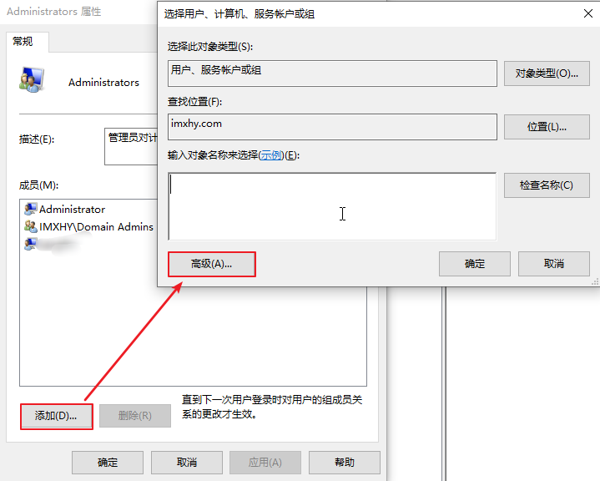The image size is (600, 481).
Task: Close the select users dialog with X
Action: [x=588, y=13]
